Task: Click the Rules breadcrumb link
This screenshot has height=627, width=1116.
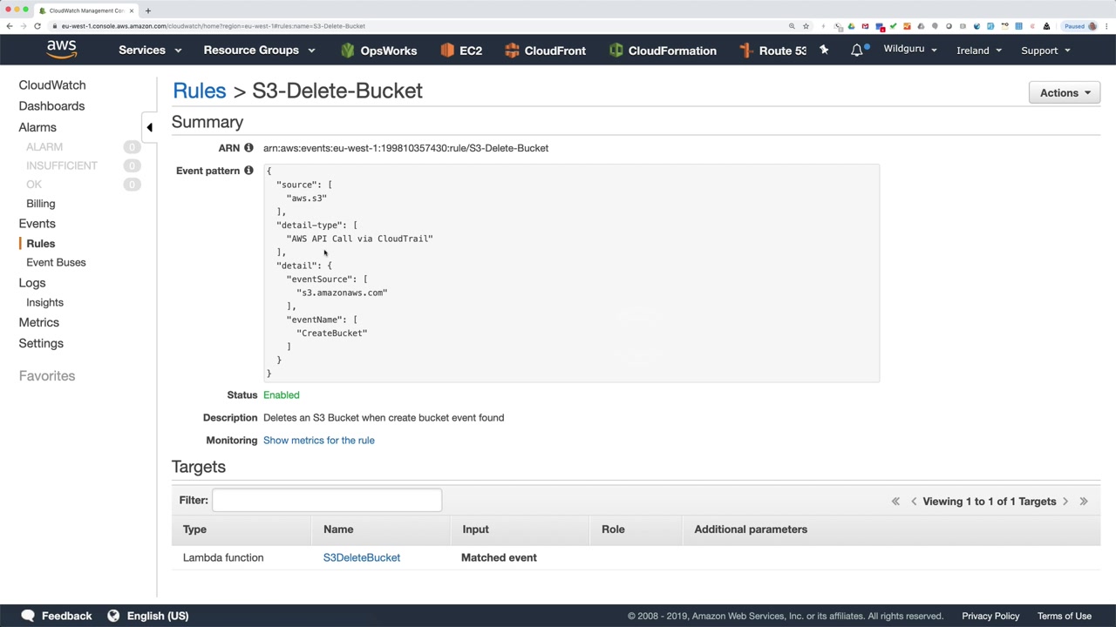Action: click(x=200, y=91)
